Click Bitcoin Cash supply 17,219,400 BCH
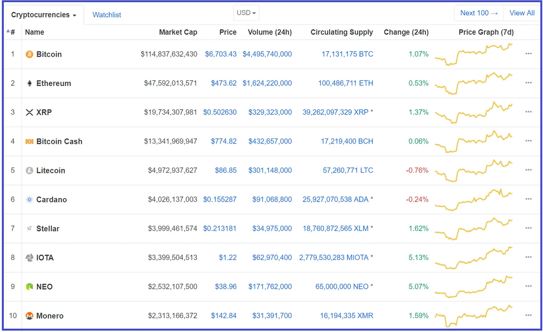Viewport: 543px width, 332px height. coord(347,141)
